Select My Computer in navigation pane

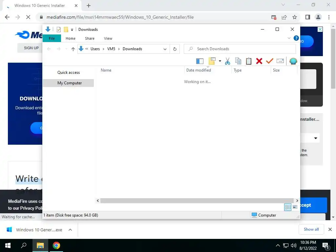pyautogui.click(x=68, y=83)
